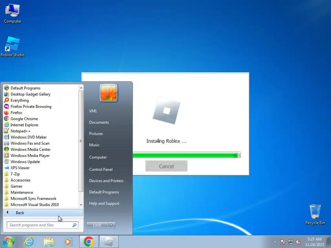
Task: Open Music from the Start menu
Action: 94,145
